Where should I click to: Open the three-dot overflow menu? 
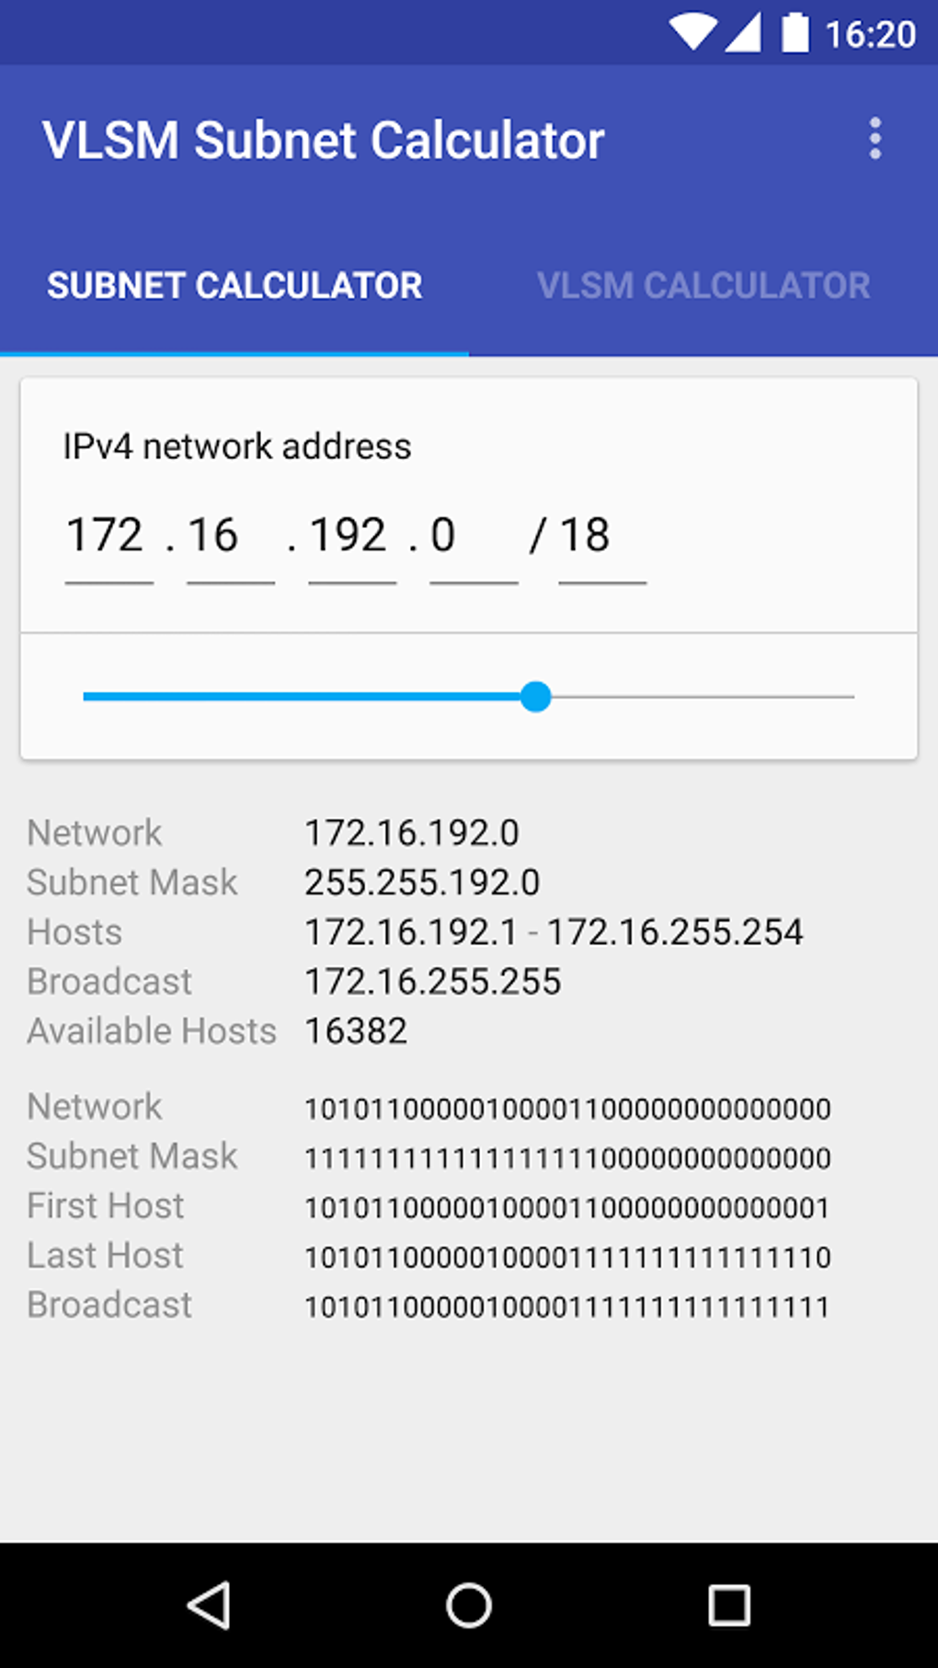[875, 139]
